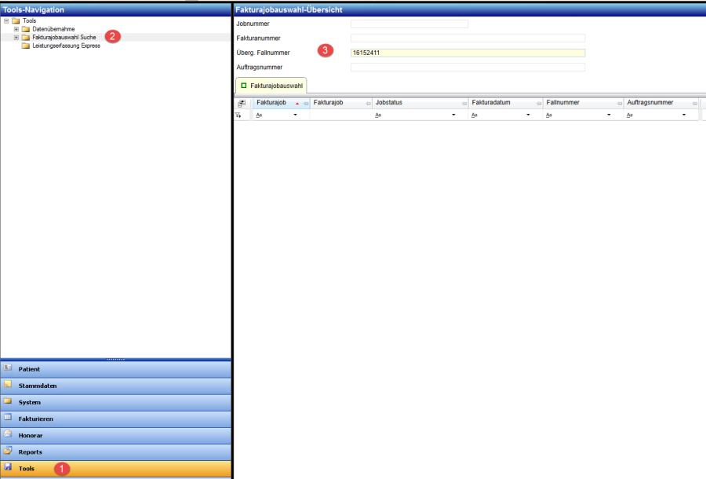The width and height of the screenshot is (706, 479).
Task: Open the filter dropdown under Jobstatus
Action: (453, 115)
